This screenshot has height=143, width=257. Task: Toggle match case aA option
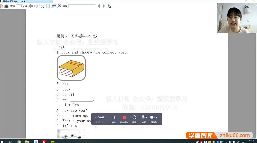pos(109,6)
